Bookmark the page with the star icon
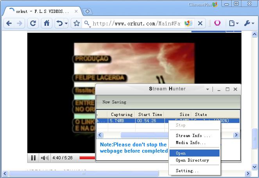 (x=77, y=23)
